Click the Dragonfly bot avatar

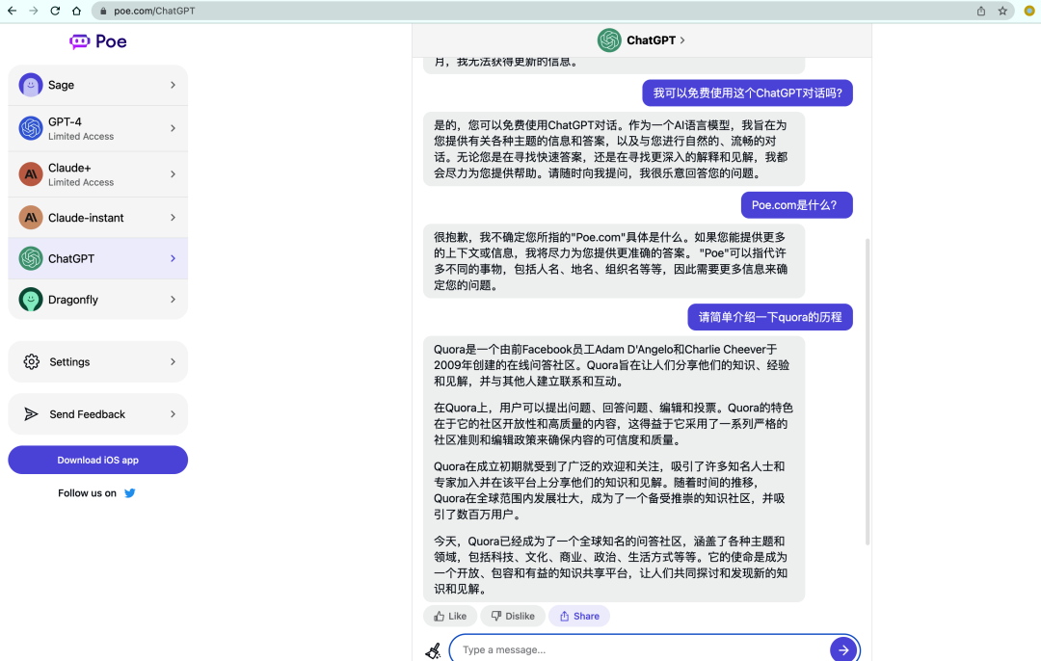tap(31, 300)
